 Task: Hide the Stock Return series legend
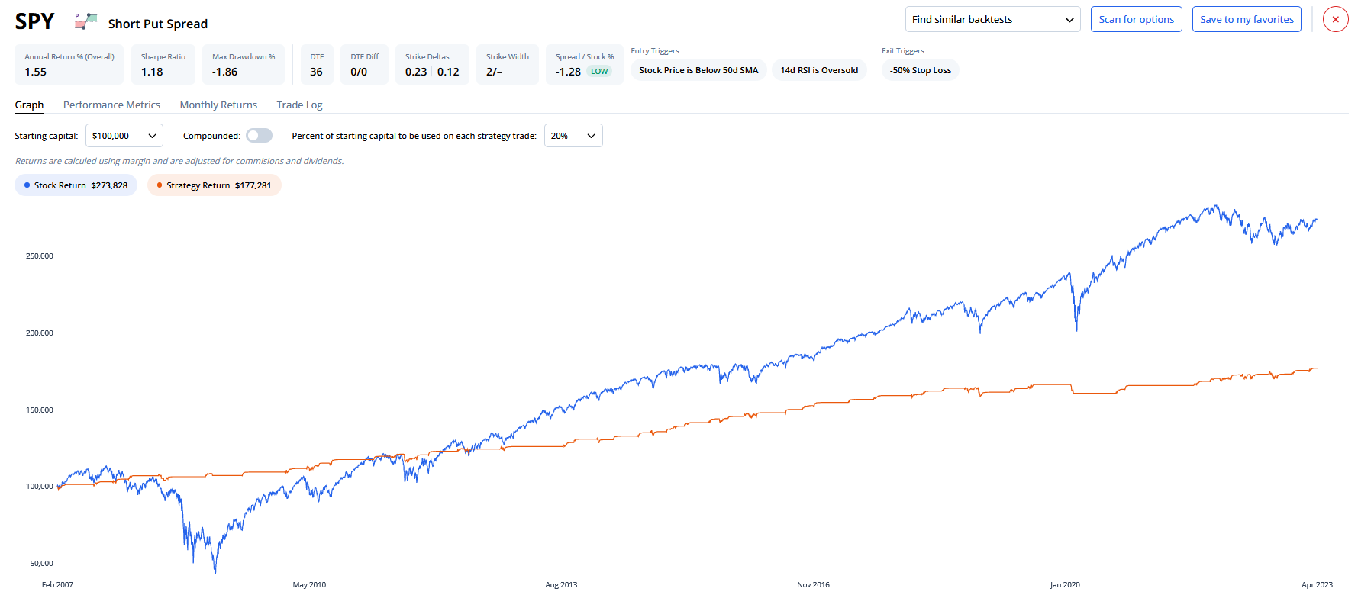click(76, 185)
